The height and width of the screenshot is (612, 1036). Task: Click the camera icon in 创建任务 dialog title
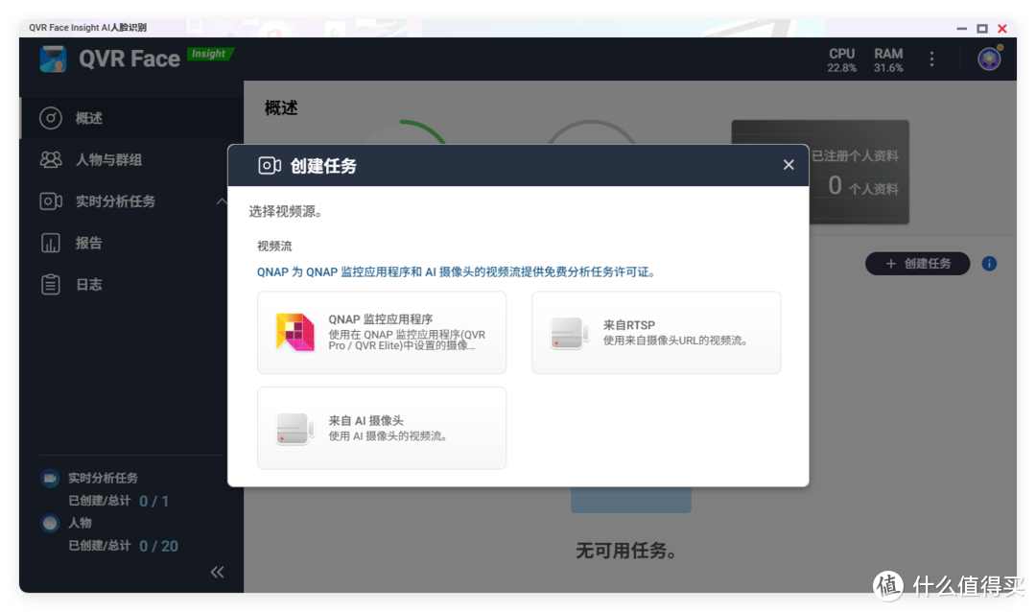coord(269,165)
